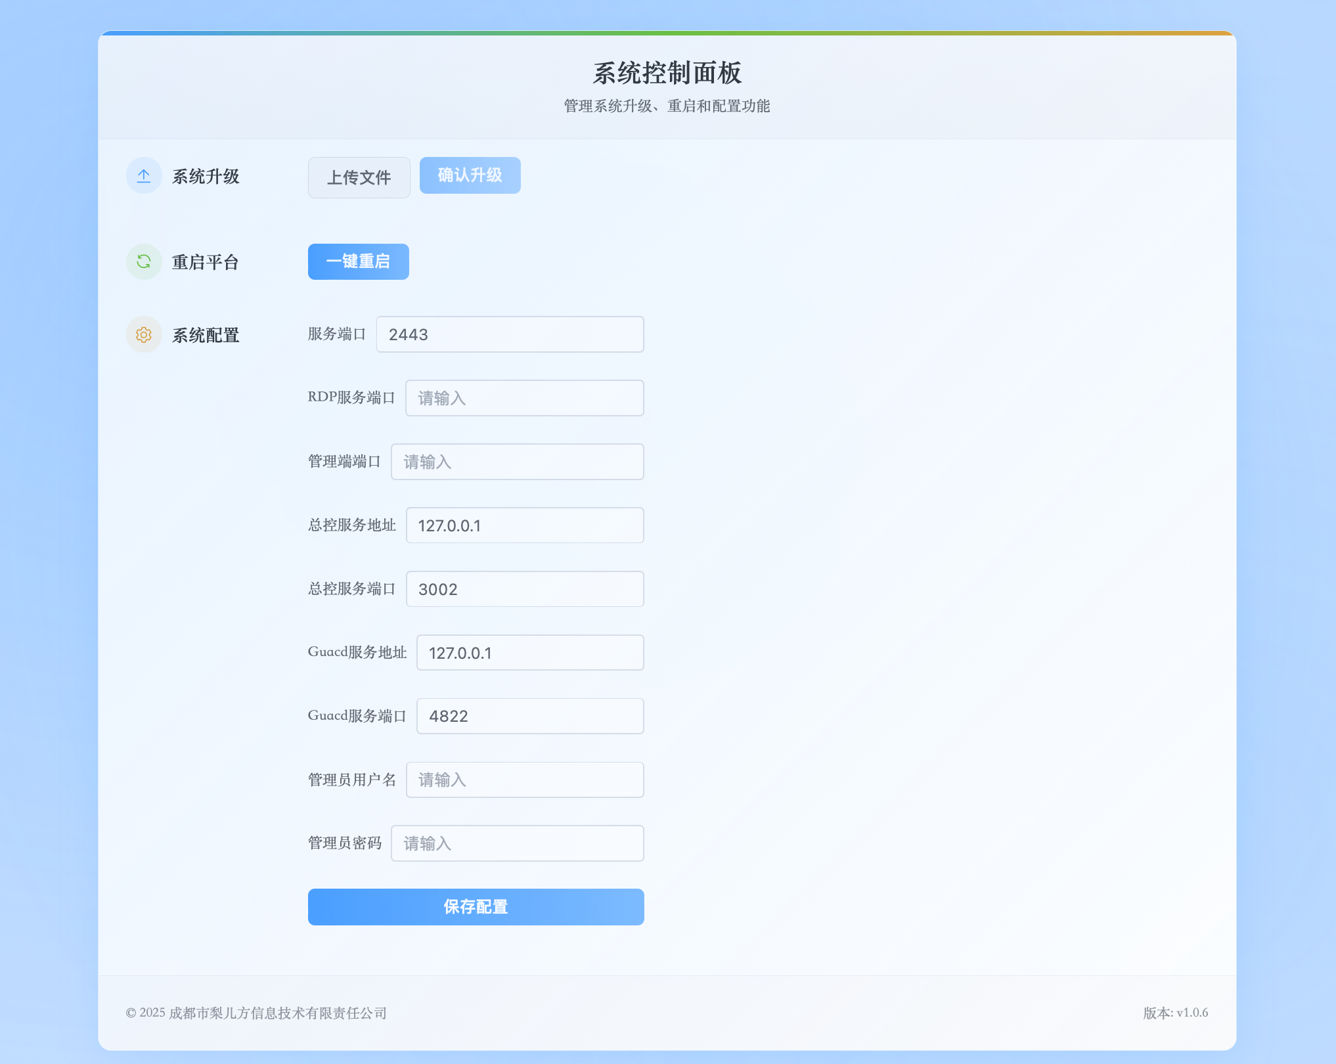Viewport: 1336px width, 1064px height.
Task: Select the 管理员用户名 username field
Action: 524,780
